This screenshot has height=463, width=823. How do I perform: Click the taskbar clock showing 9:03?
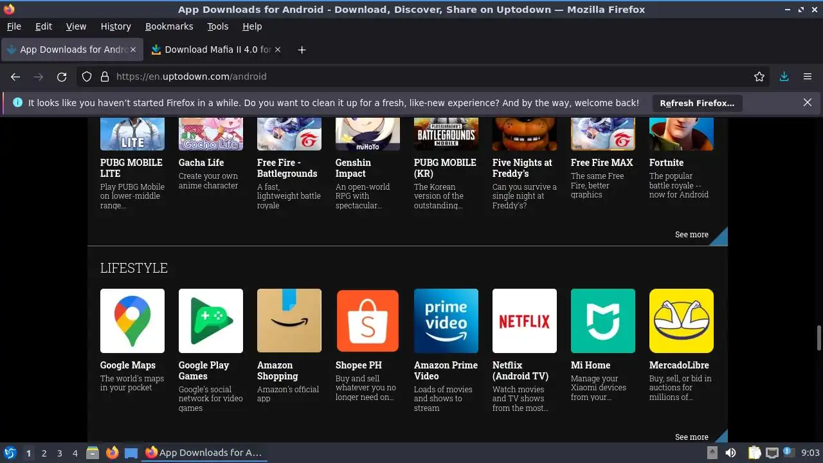pyautogui.click(x=811, y=453)
